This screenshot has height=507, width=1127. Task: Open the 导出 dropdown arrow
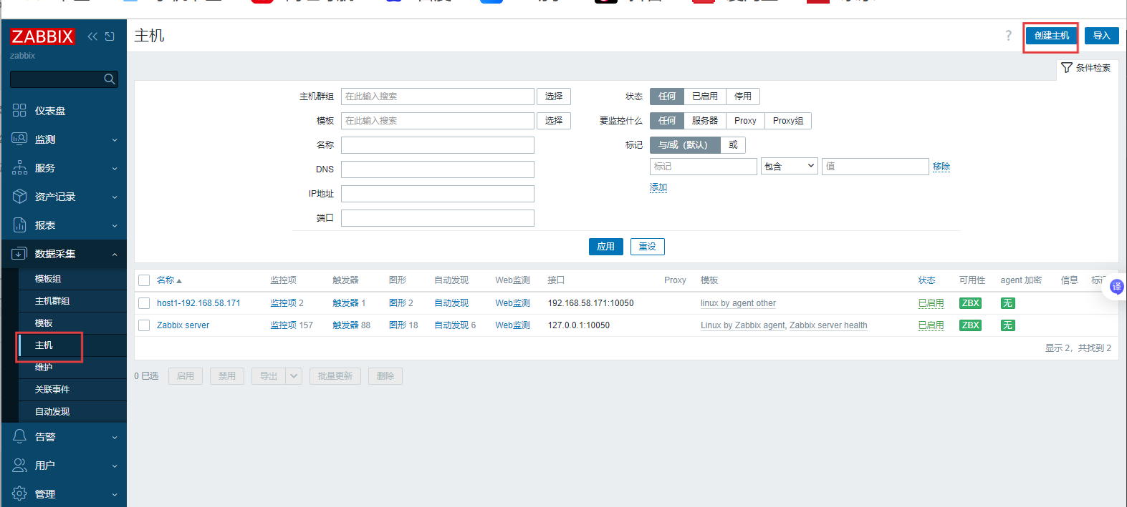(x=294, y=376)
